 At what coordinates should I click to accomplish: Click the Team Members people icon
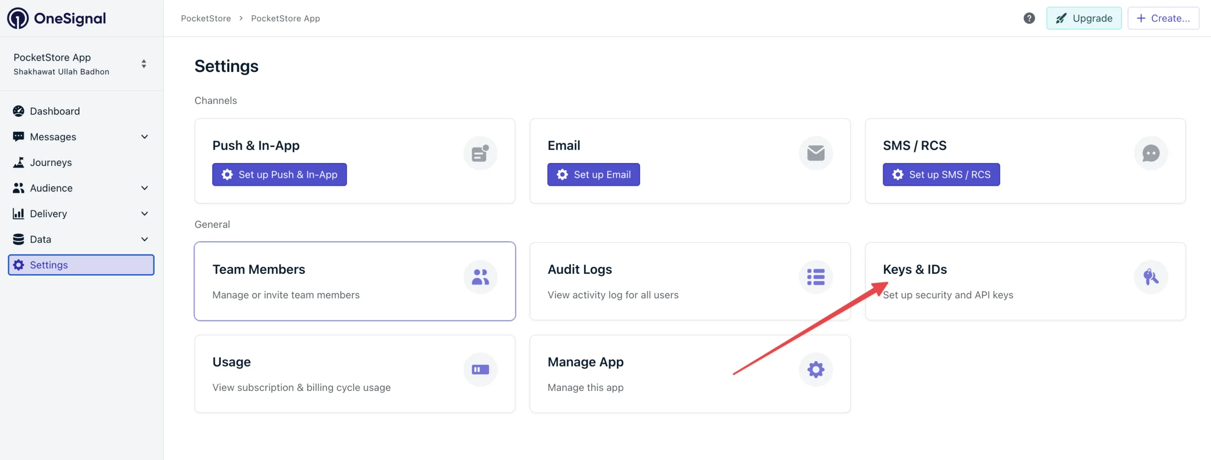coord(480,277)
